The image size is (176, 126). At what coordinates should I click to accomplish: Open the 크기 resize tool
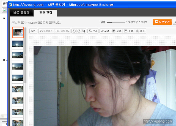93,31
